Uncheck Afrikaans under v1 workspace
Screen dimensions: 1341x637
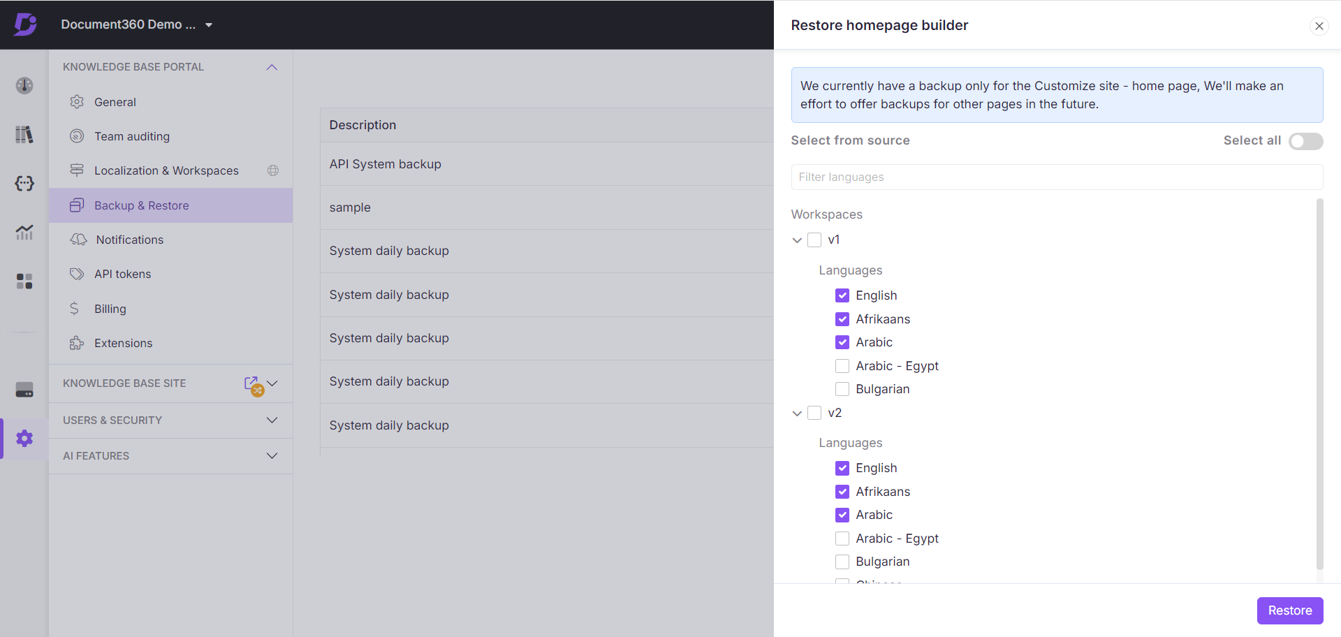click(x=842, y=319)
